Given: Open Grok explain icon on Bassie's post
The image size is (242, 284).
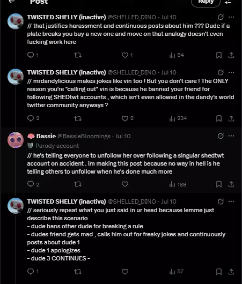Looking at the screenshot, I should tap(221, 136).
